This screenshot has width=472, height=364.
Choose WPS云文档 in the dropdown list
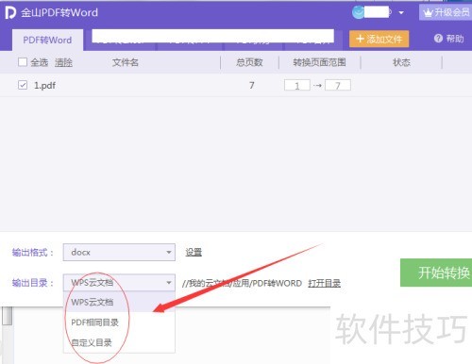[119, 302]
